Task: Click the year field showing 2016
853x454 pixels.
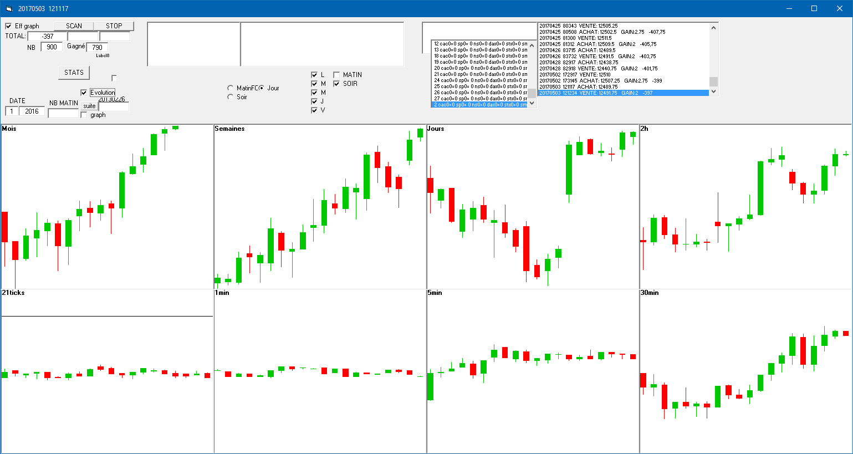Action: point(32,111)
